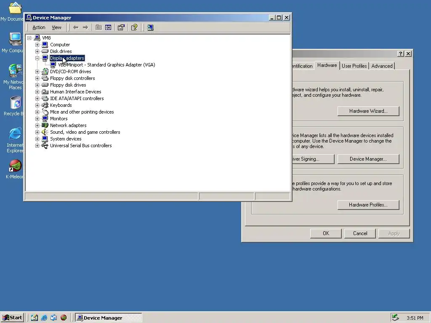Click the DVD/CD-ROM drives icon

[45, 71]
